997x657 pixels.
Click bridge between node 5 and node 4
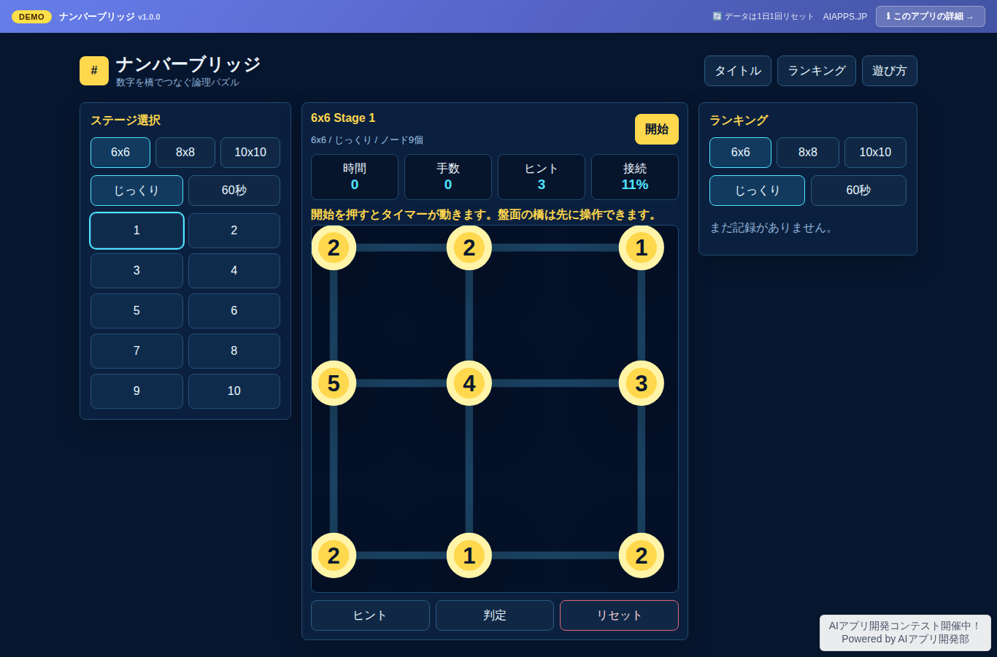401,383
